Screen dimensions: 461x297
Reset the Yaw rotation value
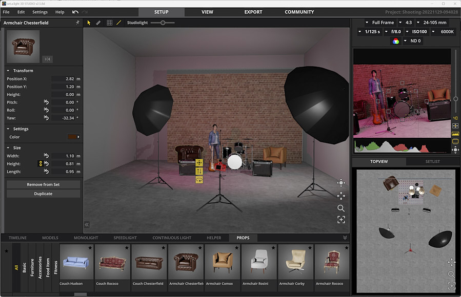coord(46,118)
